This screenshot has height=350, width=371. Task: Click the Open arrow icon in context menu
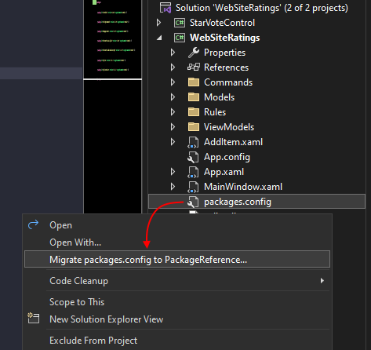[x=33, y=224]
